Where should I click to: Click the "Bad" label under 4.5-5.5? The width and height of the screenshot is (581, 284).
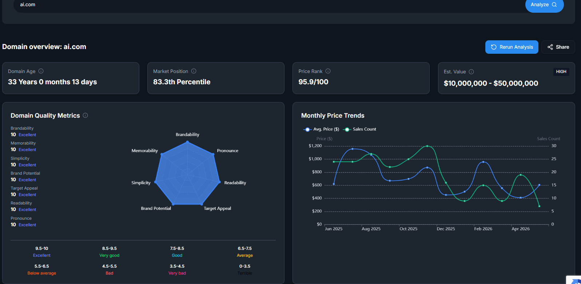click(110, 273)
